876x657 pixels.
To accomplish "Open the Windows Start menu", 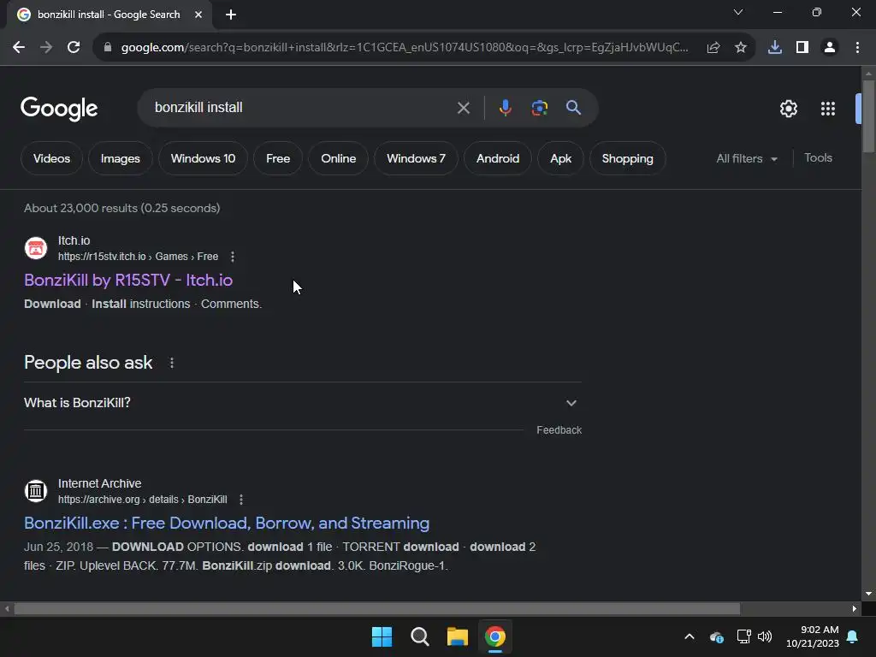I will point(382,636).
